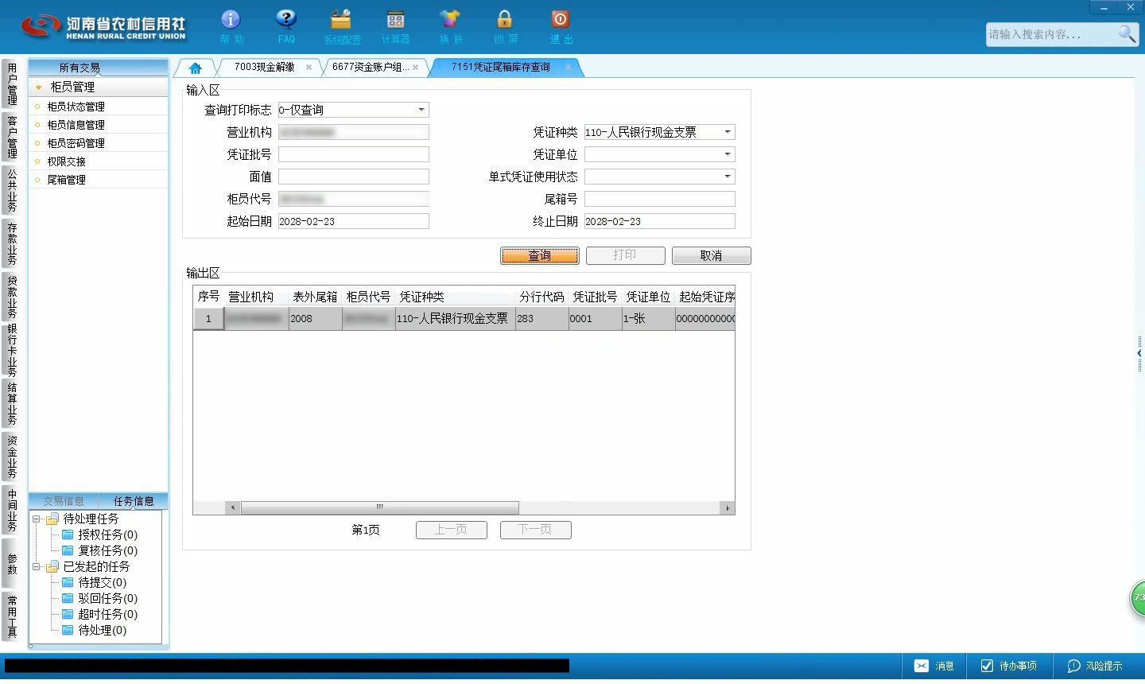Switch to 7003现金解缴 tab
The width and height of the screenshot is (1145, 684).
point(264,68)
